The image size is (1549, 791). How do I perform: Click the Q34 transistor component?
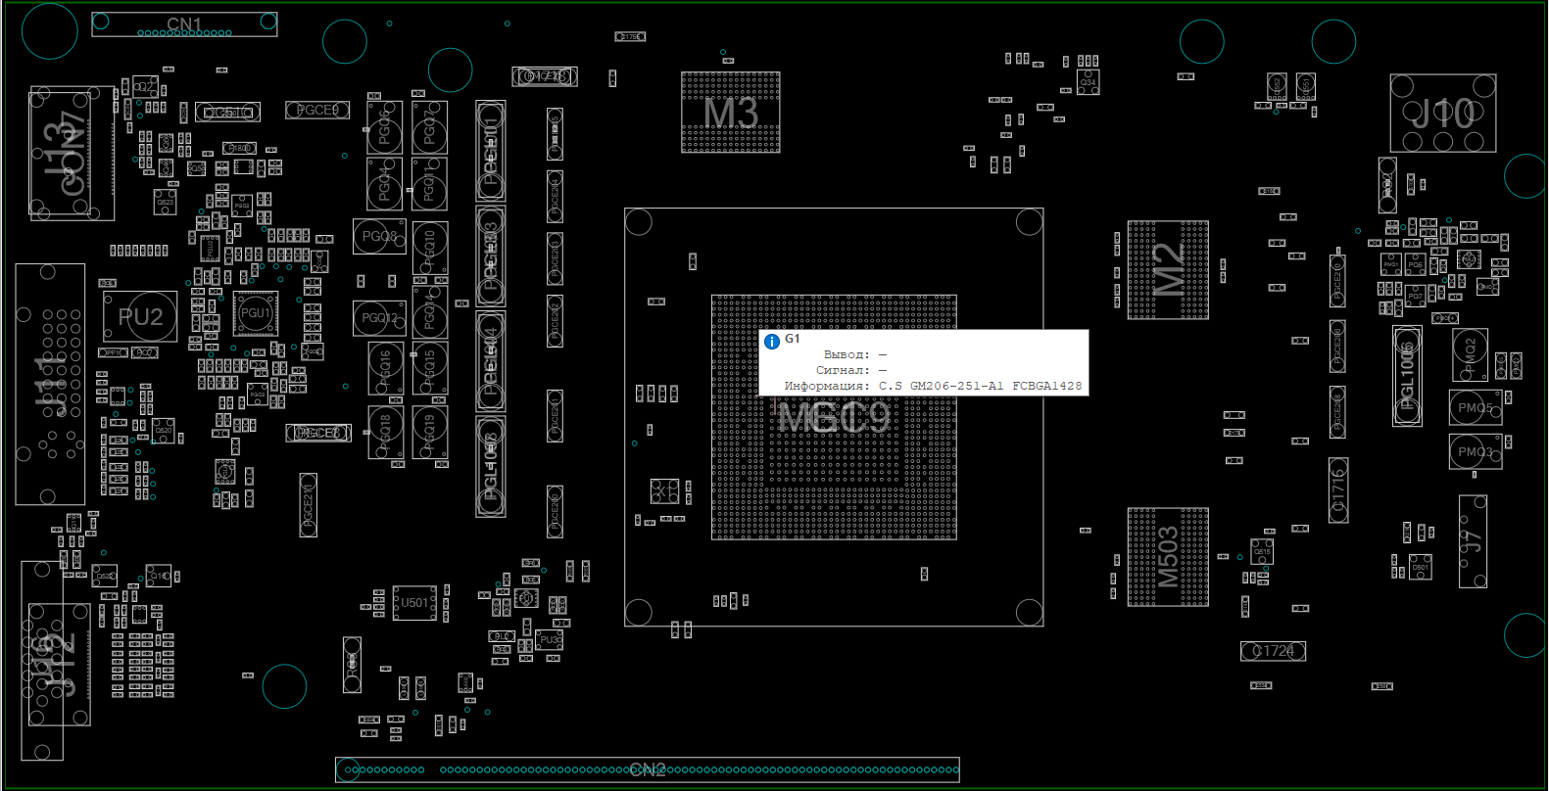pos(1088,83)
